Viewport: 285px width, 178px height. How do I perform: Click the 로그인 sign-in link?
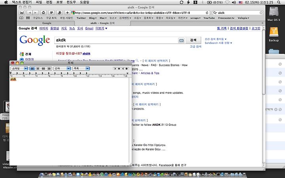point(256,28)
